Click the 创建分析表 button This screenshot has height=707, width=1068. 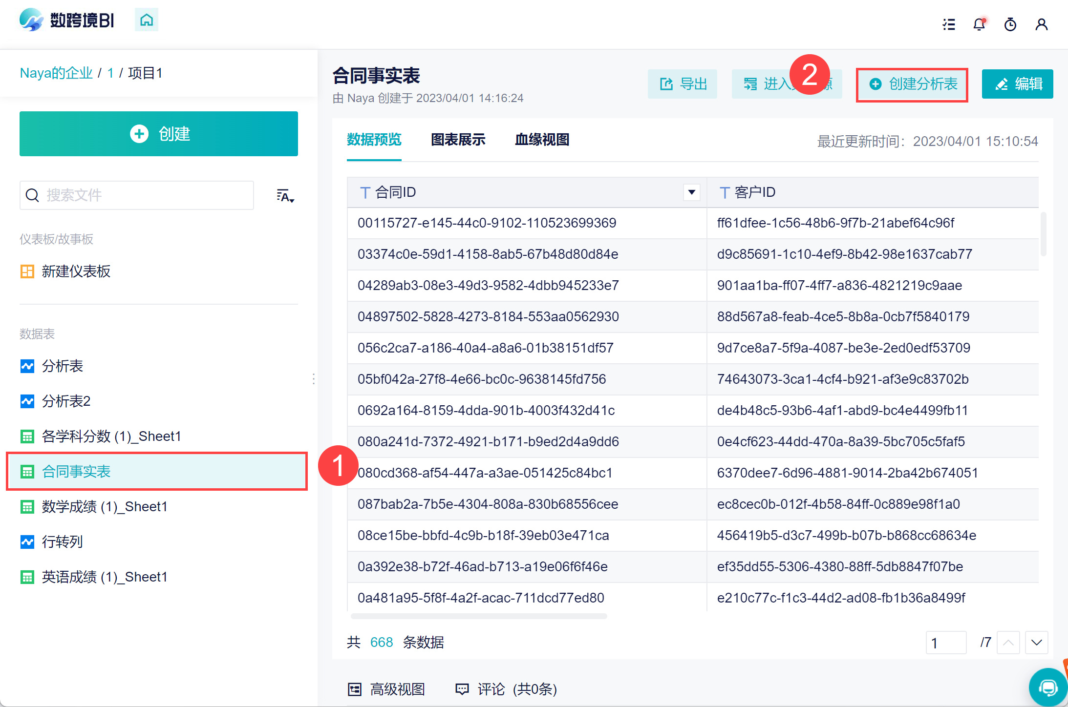[x=912, y=84]
